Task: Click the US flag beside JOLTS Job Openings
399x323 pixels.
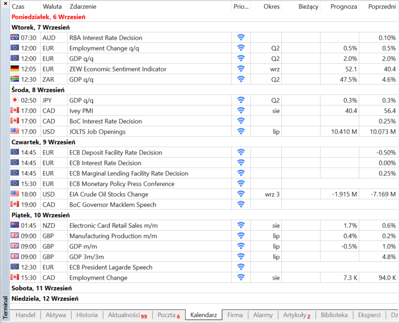Action: click(15, 131)
